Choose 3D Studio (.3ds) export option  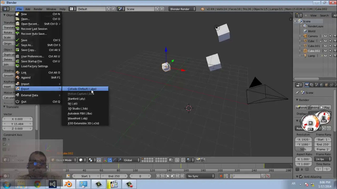coord(85,108)
